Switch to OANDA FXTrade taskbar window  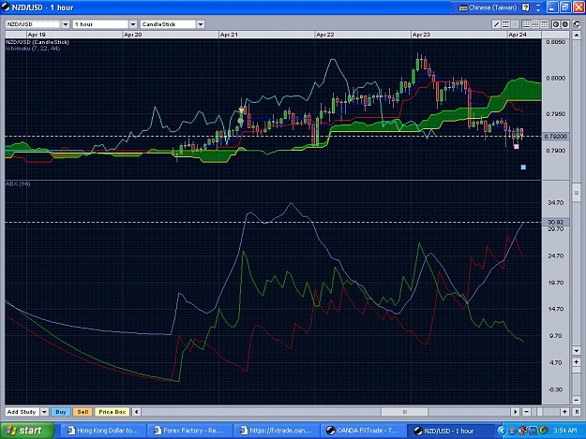point(362,431)
